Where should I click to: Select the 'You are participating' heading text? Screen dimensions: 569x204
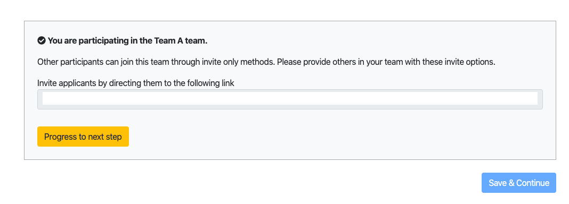click(127, 41)
